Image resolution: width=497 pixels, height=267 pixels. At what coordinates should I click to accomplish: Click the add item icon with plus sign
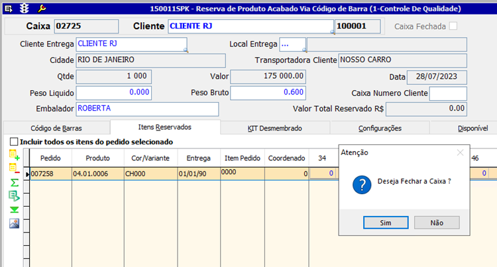(x=14, y=155)
